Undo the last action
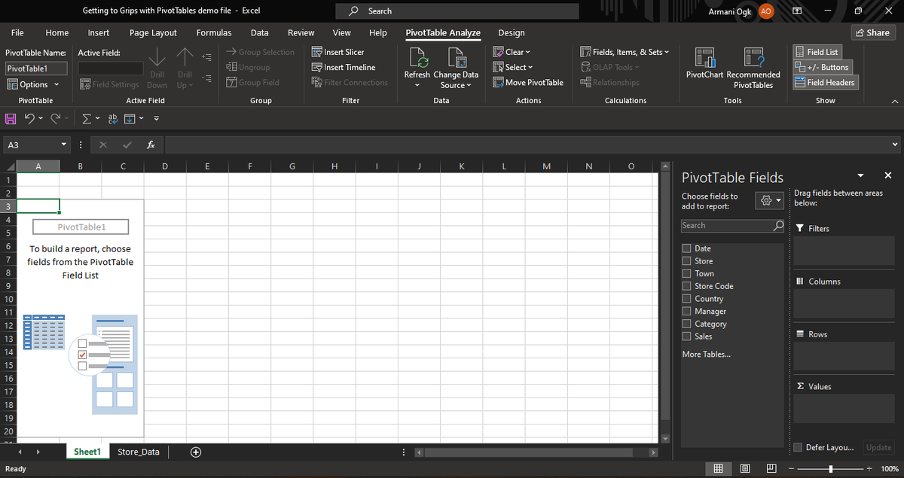 [28, 118]
